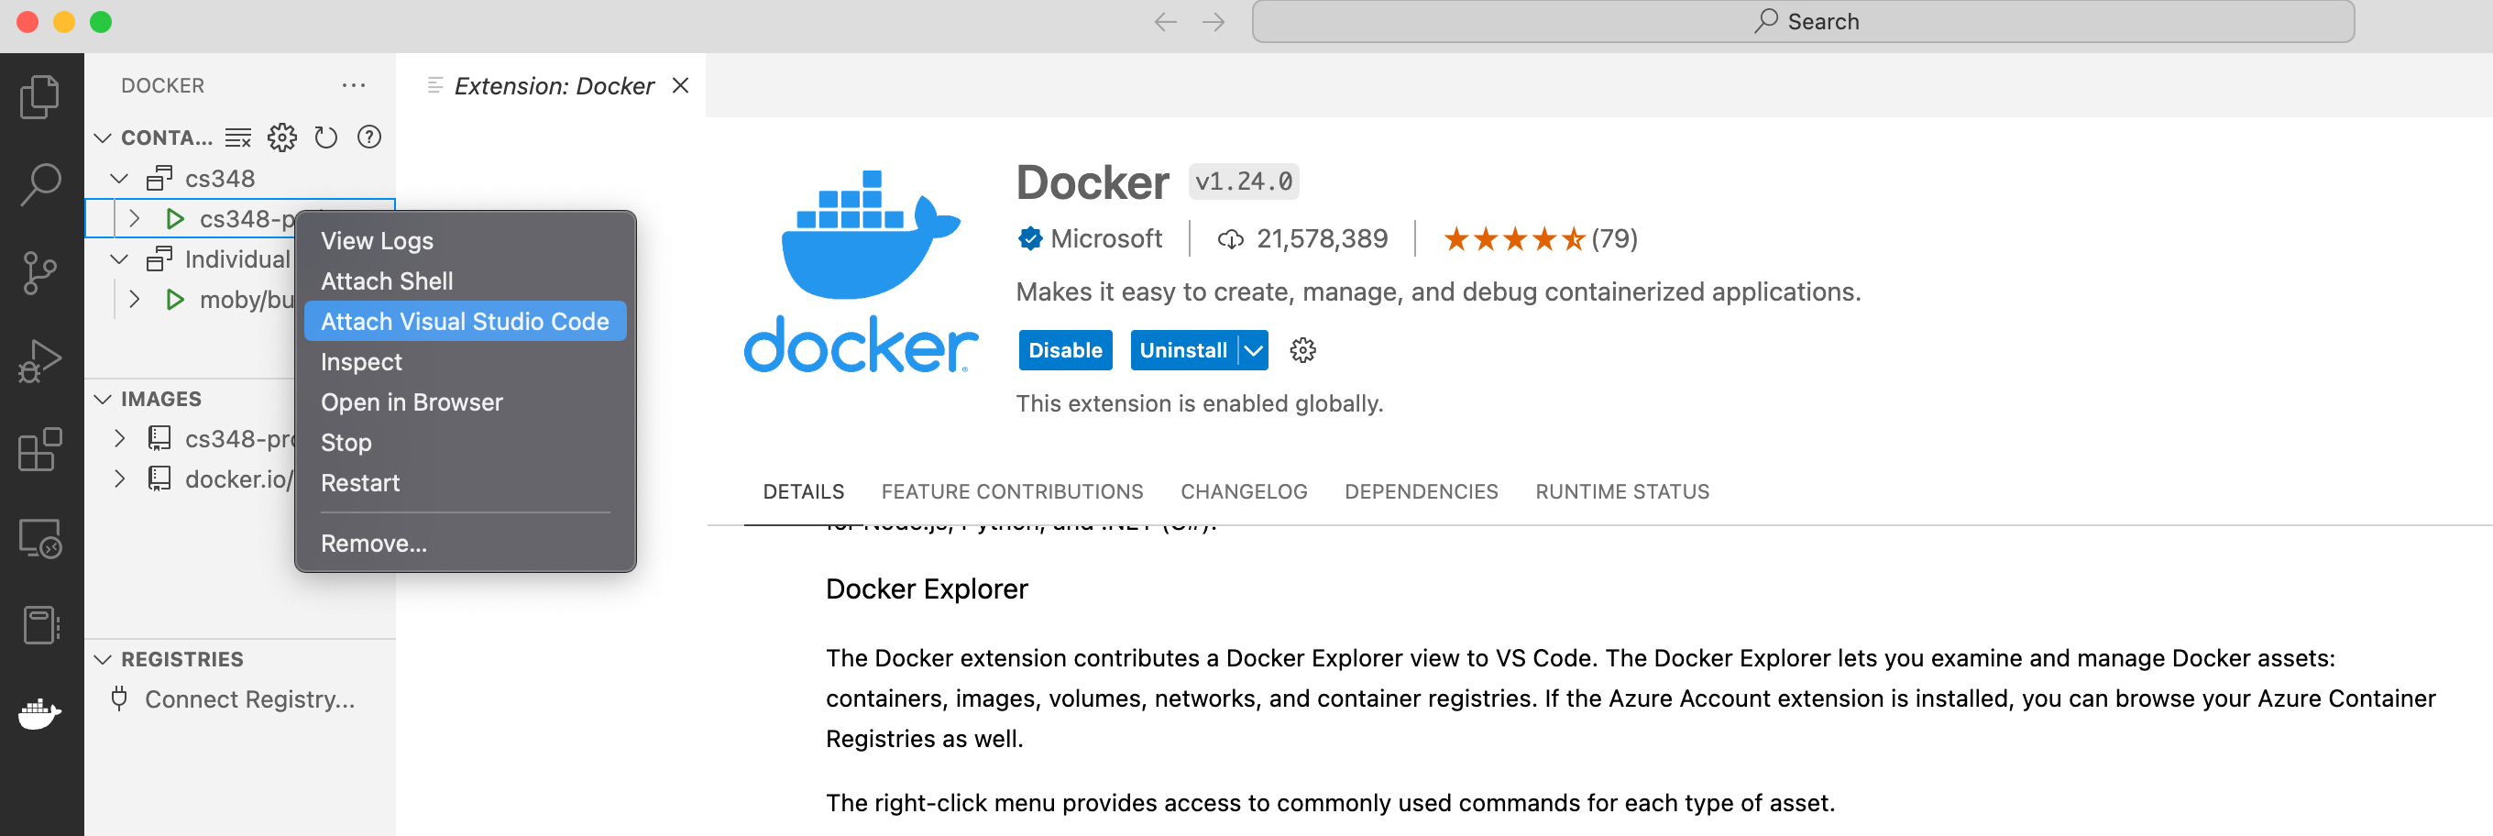Viewport: 2493px width, 836px height.
Task: Click Connect Registry... link
Action: click(249, 698)
